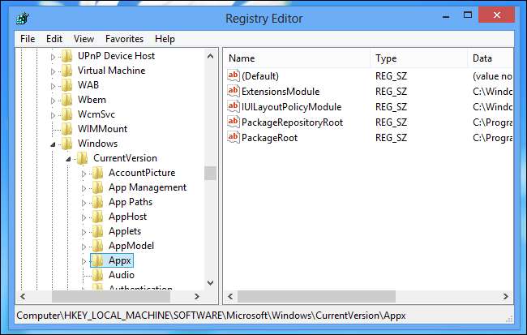
Task: Click the Wbem folder icon
Action: (67, 100)
